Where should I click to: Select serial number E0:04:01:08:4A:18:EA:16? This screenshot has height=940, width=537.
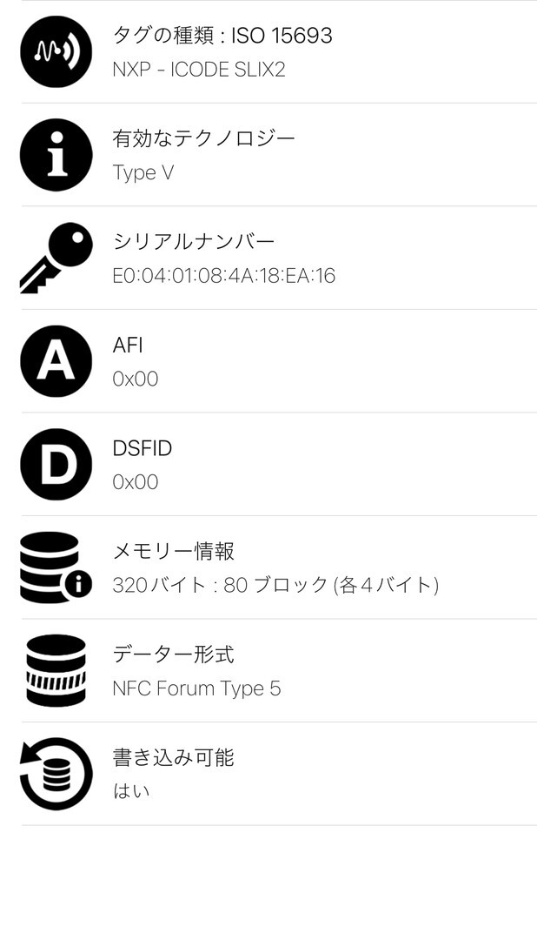(224, 276)
